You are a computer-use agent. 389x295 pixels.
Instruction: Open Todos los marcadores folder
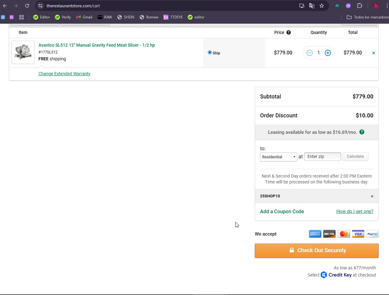(368, 17)
